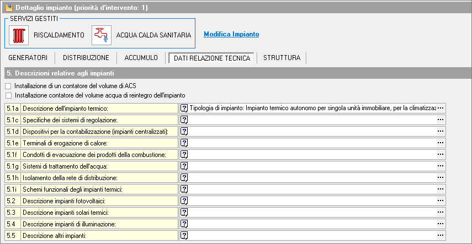
Task: Click the Descrizione impianti di illuminazione field
Action: pyautogui.click(x=312, y=224)
